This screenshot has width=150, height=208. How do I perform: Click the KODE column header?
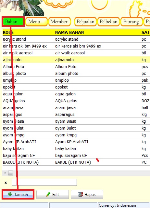coord(8,33)
